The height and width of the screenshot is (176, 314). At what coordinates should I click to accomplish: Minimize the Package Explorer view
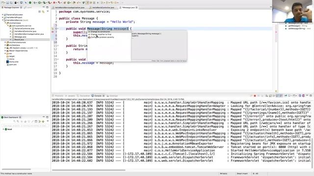44,7
